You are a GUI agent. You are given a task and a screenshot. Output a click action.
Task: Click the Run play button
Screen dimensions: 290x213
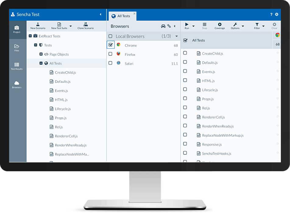pyautogui.click(x=187, y=26)
